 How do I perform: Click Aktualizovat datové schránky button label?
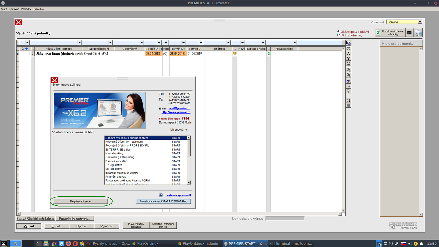coord(392,33)
